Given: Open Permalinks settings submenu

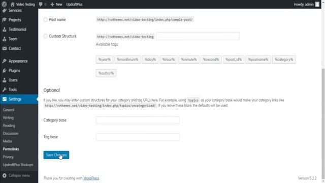Looking at the screenshot, I should tap(11, 149).
